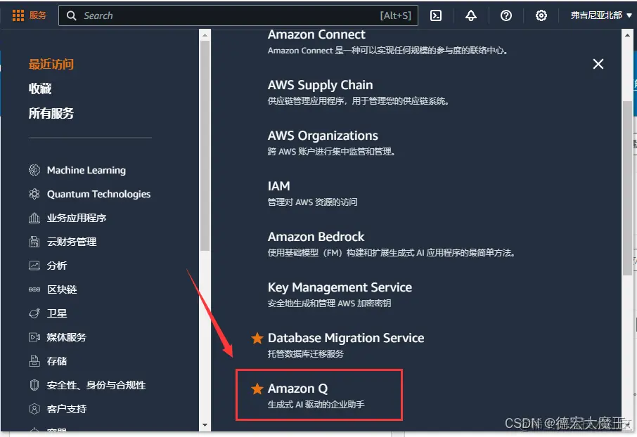Click category list scrollbar up arrow
Viewport: 637px width, 437px height.
click(205, 35)
